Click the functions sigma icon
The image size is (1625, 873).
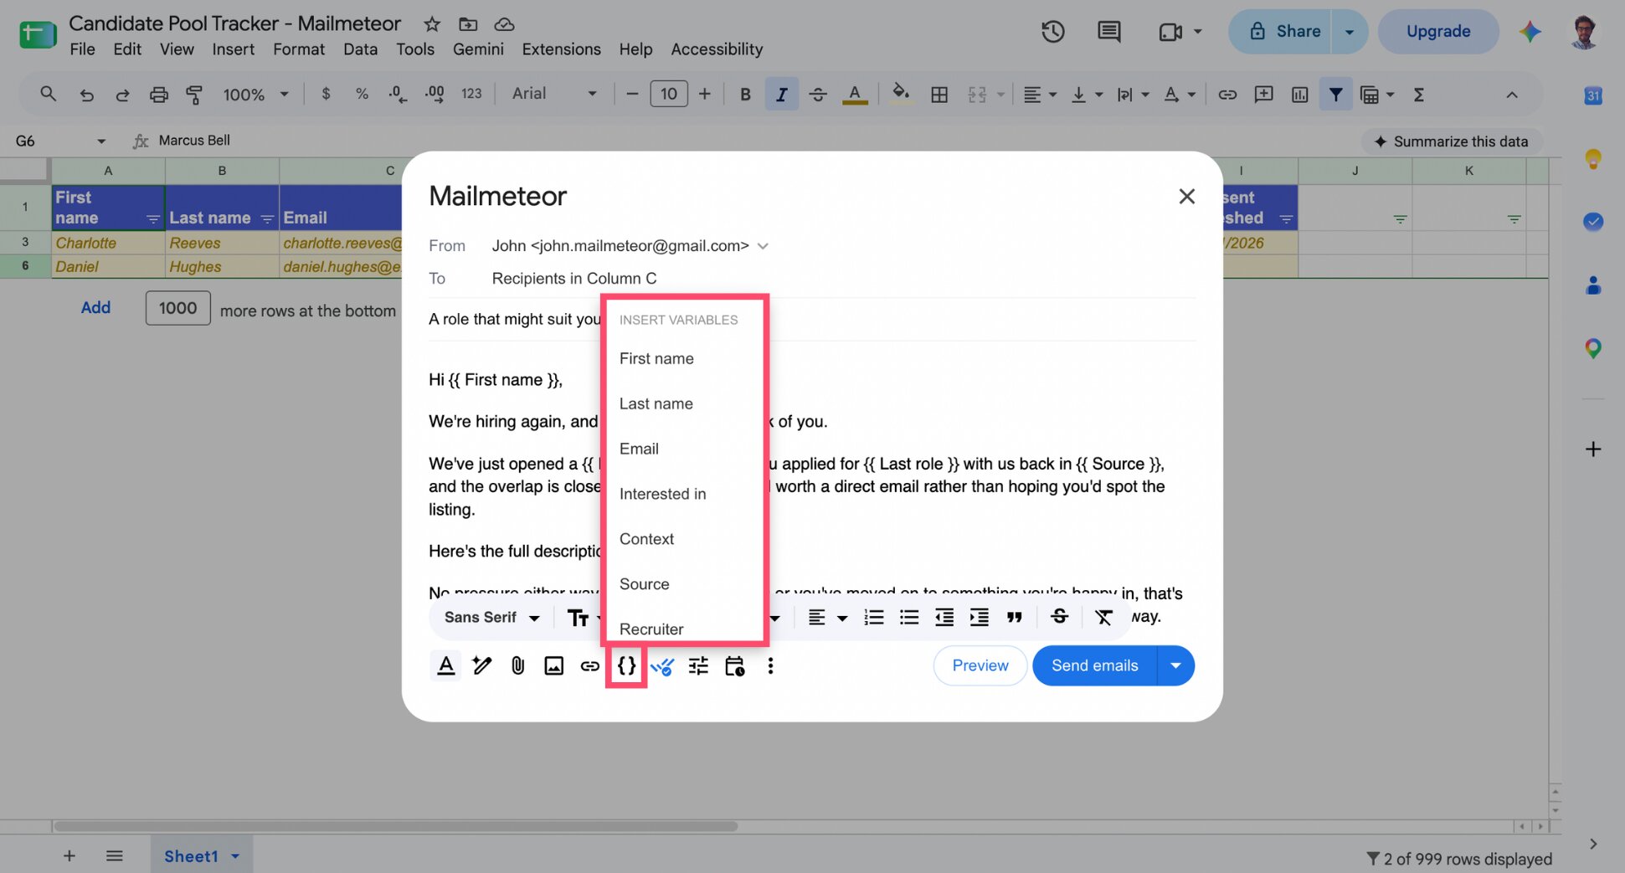click(1419, 95)
